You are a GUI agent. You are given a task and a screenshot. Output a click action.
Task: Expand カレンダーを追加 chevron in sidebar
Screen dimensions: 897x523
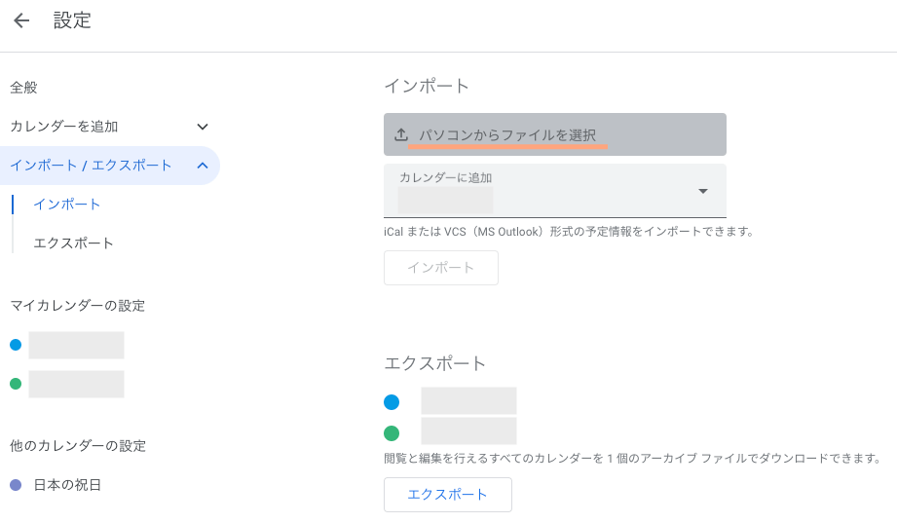(203, 127)
